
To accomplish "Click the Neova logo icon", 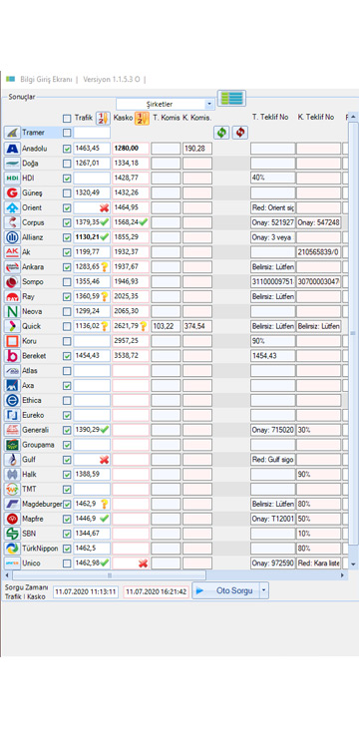I will click(x=12, y=311).
